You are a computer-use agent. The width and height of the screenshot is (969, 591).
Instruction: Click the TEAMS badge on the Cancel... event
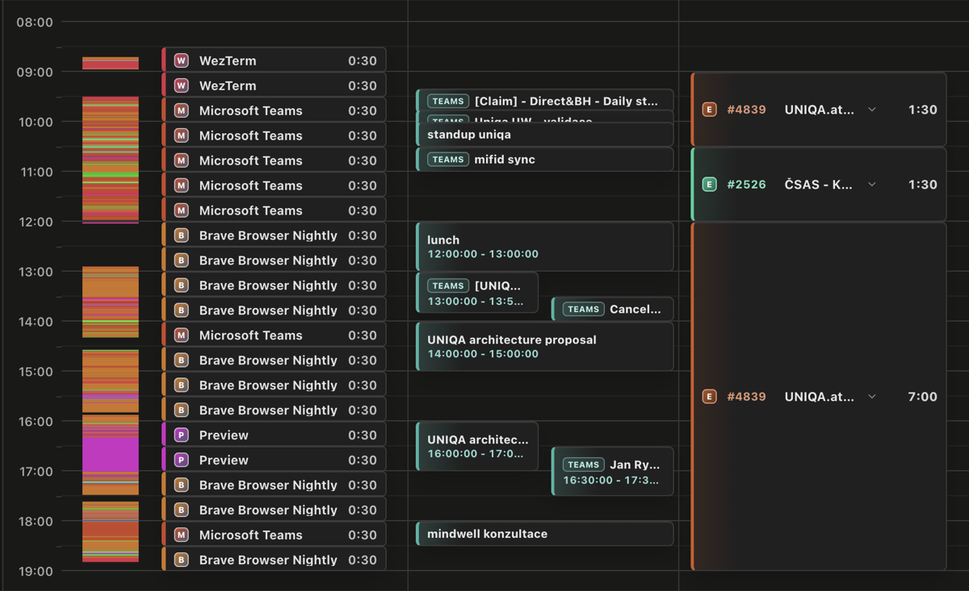(583, 310)
